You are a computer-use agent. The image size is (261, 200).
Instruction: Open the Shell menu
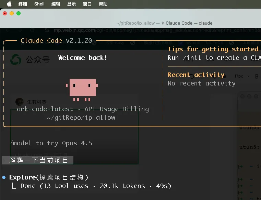39,4
